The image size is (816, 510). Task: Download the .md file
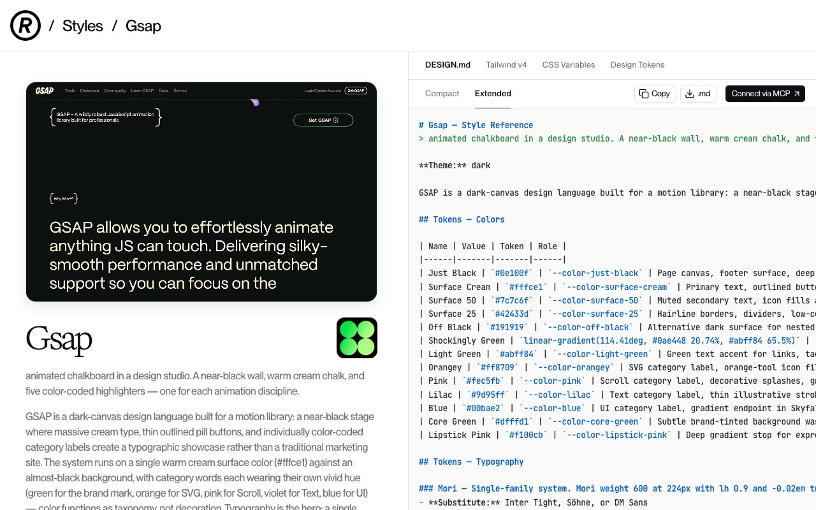[x=699, y=94]
